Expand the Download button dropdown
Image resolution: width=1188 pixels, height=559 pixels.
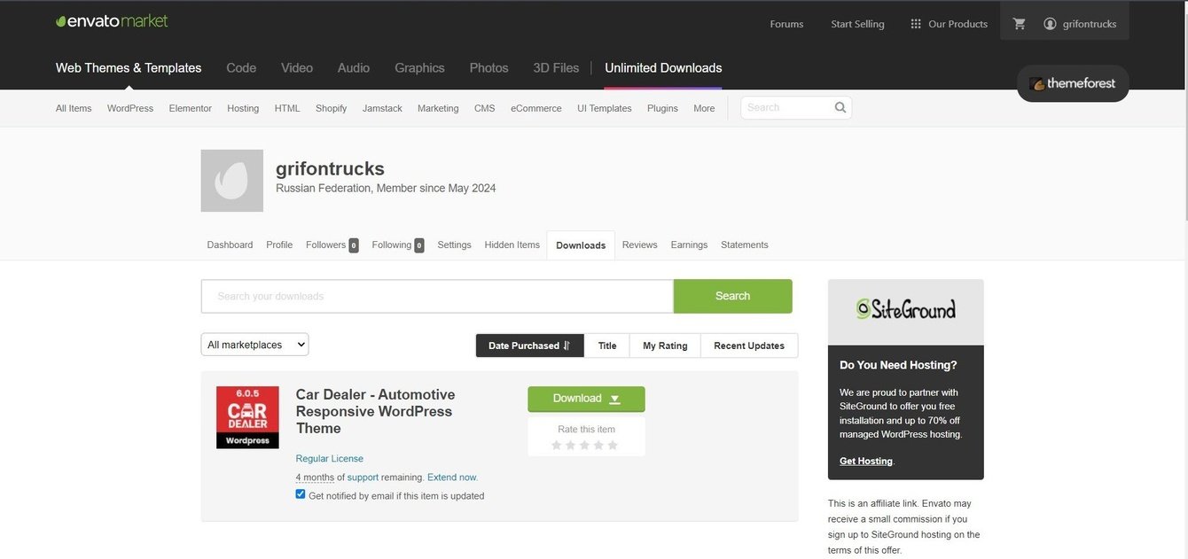pos(614,399)
